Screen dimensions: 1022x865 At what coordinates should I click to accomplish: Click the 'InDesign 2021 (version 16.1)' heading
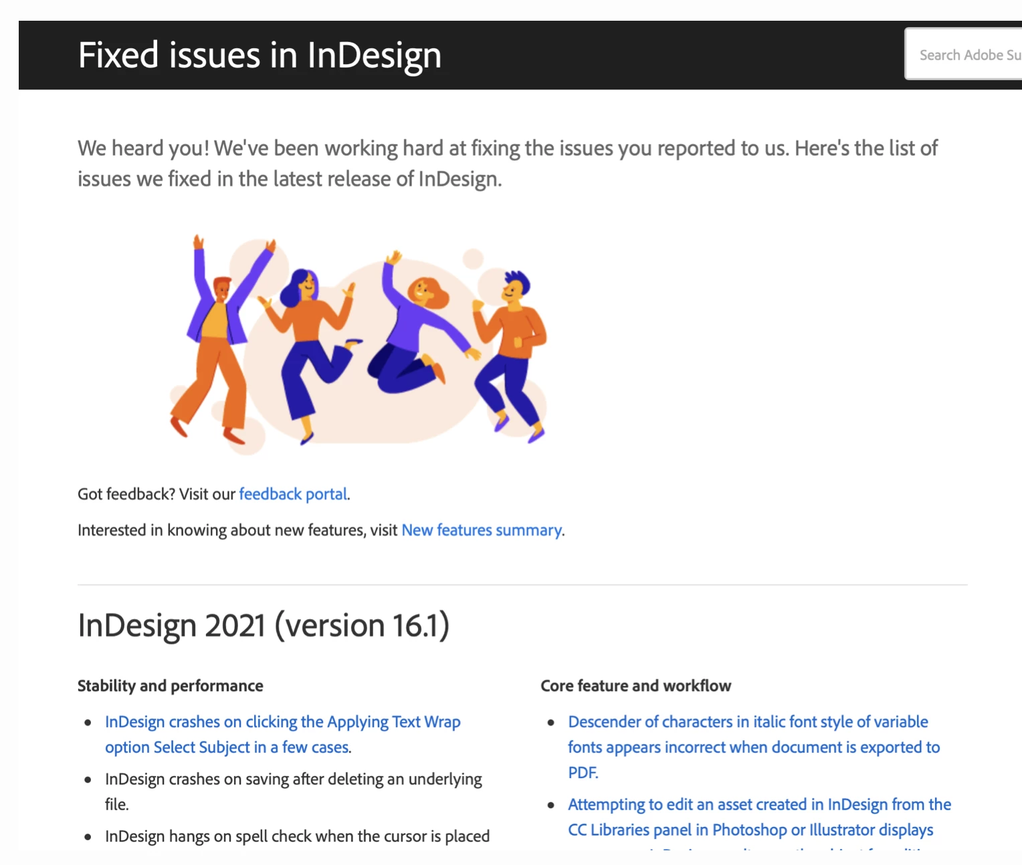264,625
